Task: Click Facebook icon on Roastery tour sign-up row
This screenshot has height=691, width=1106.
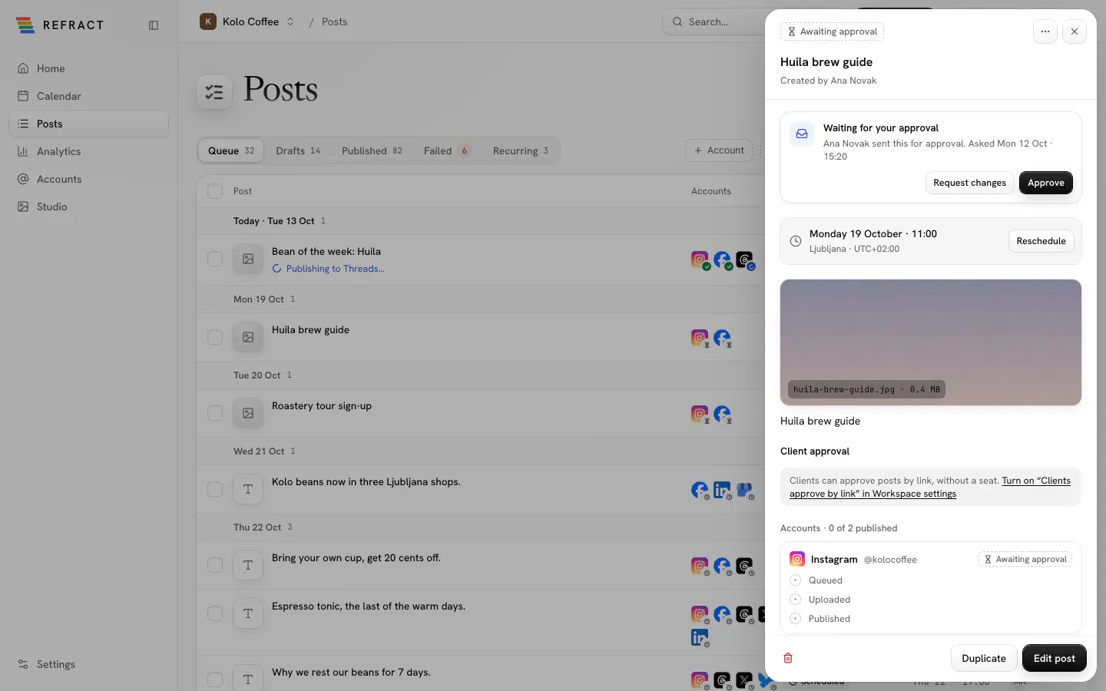Action: click(722, 413)
